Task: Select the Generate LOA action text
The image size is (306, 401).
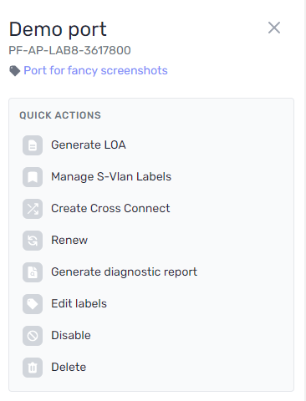Action: [89, 145]
